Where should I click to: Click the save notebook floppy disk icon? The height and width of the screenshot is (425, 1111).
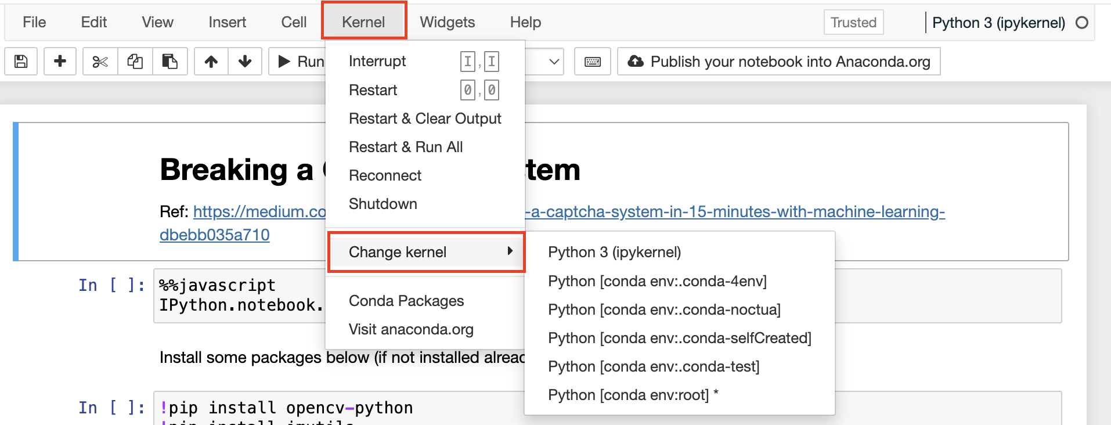click(x=21, y=62)
